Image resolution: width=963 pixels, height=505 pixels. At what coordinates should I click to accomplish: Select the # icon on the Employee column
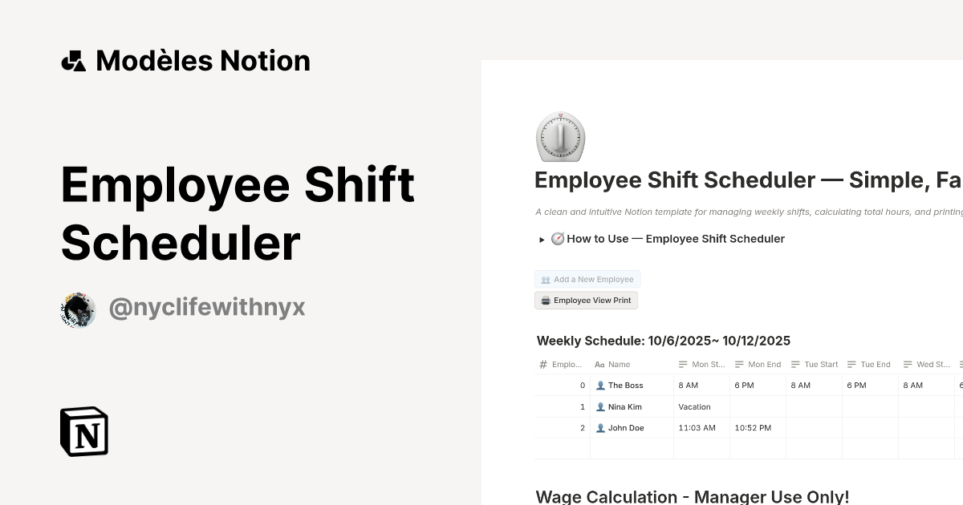[x=542, y=364]
